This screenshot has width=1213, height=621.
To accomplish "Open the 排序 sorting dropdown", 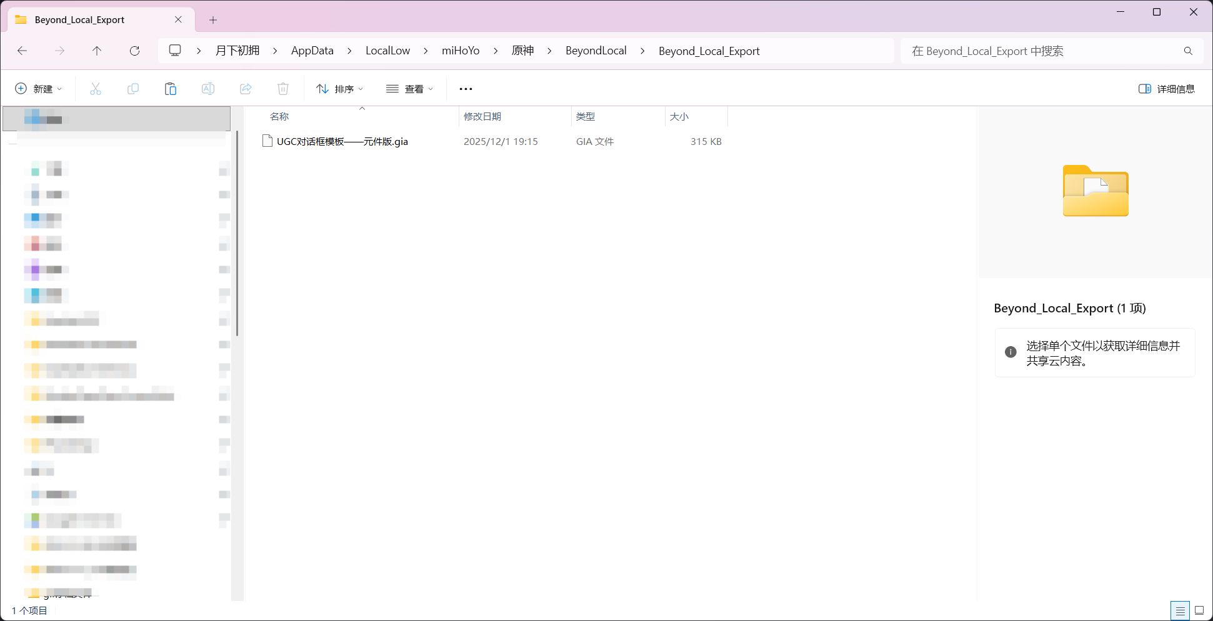I will (x=339, y=89).
